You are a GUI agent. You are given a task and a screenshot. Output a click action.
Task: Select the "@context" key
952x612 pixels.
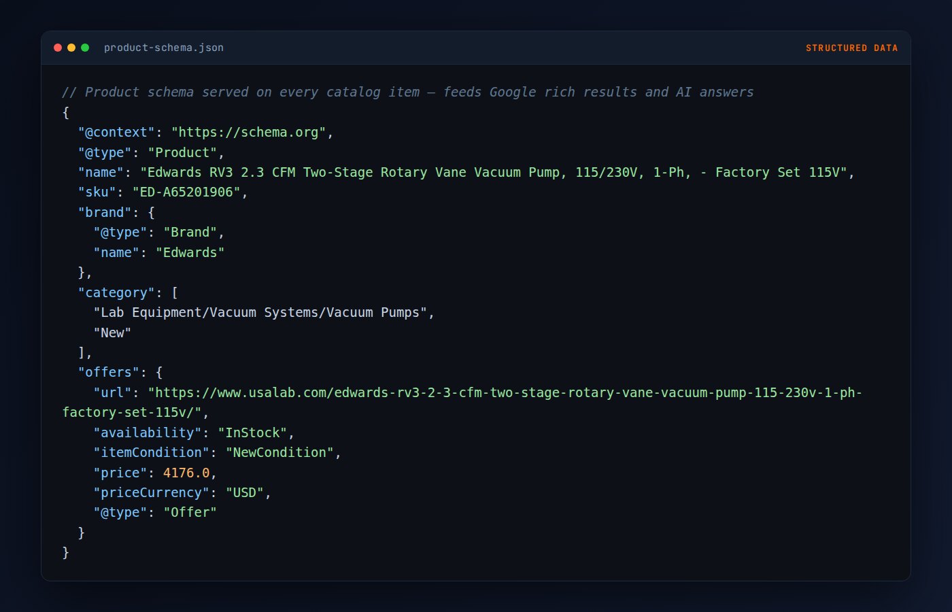116,132
